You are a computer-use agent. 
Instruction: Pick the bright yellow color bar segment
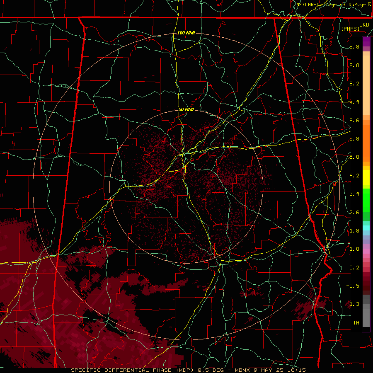(x=366, y=177)
